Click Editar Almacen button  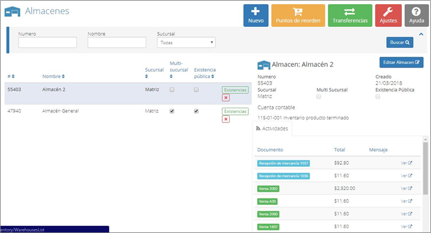401,63
